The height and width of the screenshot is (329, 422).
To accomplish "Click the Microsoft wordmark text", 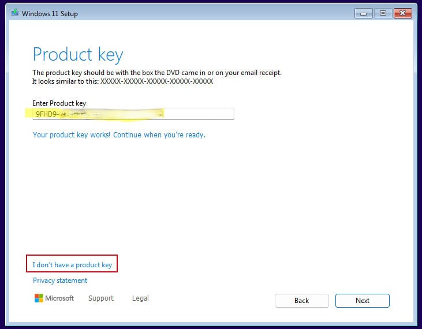I will [60, 298].
